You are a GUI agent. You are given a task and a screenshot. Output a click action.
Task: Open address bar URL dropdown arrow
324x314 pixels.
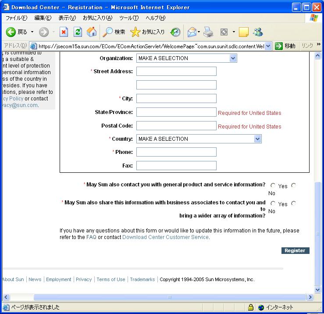[x=268, y=46]
